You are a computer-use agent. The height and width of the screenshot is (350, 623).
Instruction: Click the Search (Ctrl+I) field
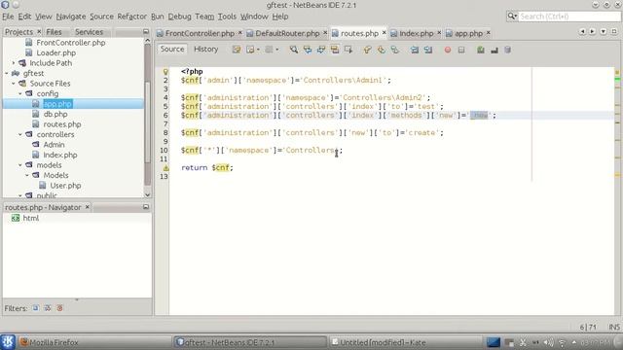[x=568, y=17]
